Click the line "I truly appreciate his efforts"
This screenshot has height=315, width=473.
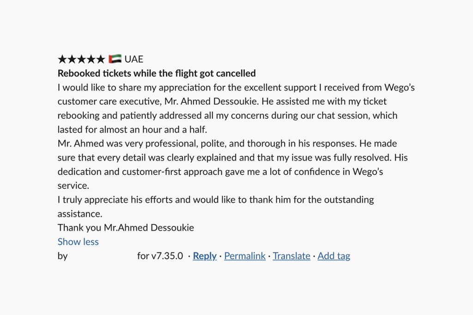[x=216, y=200]
